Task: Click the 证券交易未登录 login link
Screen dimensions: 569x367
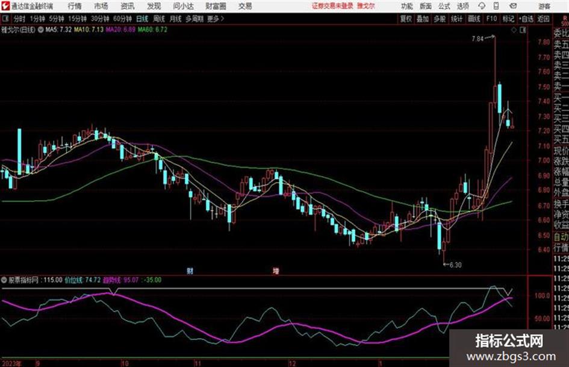Action: [x=332, y=6]
